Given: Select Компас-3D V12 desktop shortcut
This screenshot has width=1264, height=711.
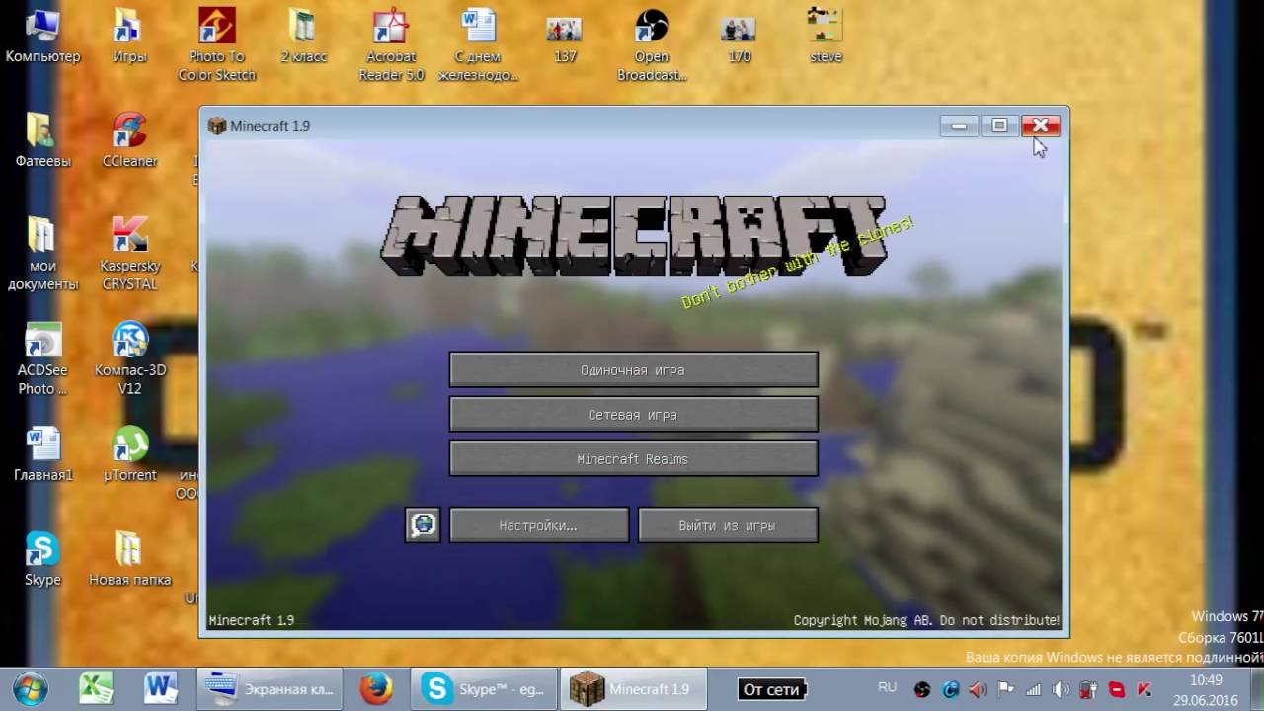Looking at the screenshot, I should [129, 359].
